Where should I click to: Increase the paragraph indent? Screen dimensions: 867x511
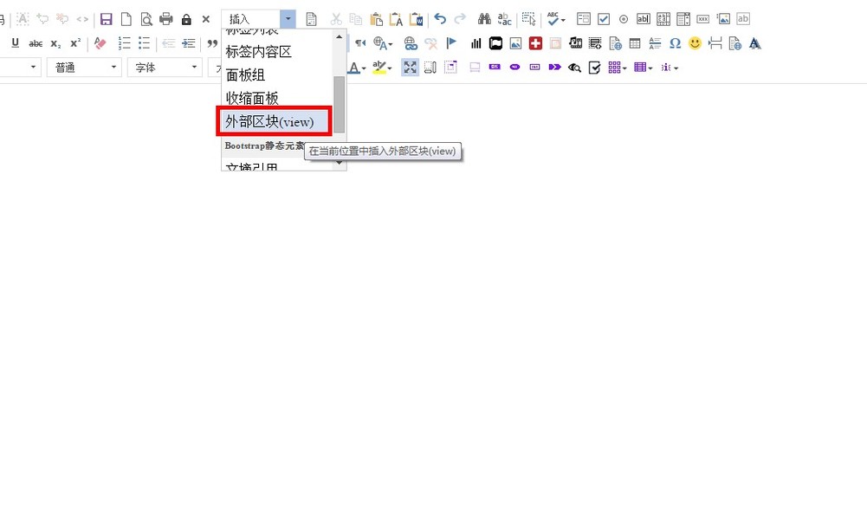click(x=189, y=43)
